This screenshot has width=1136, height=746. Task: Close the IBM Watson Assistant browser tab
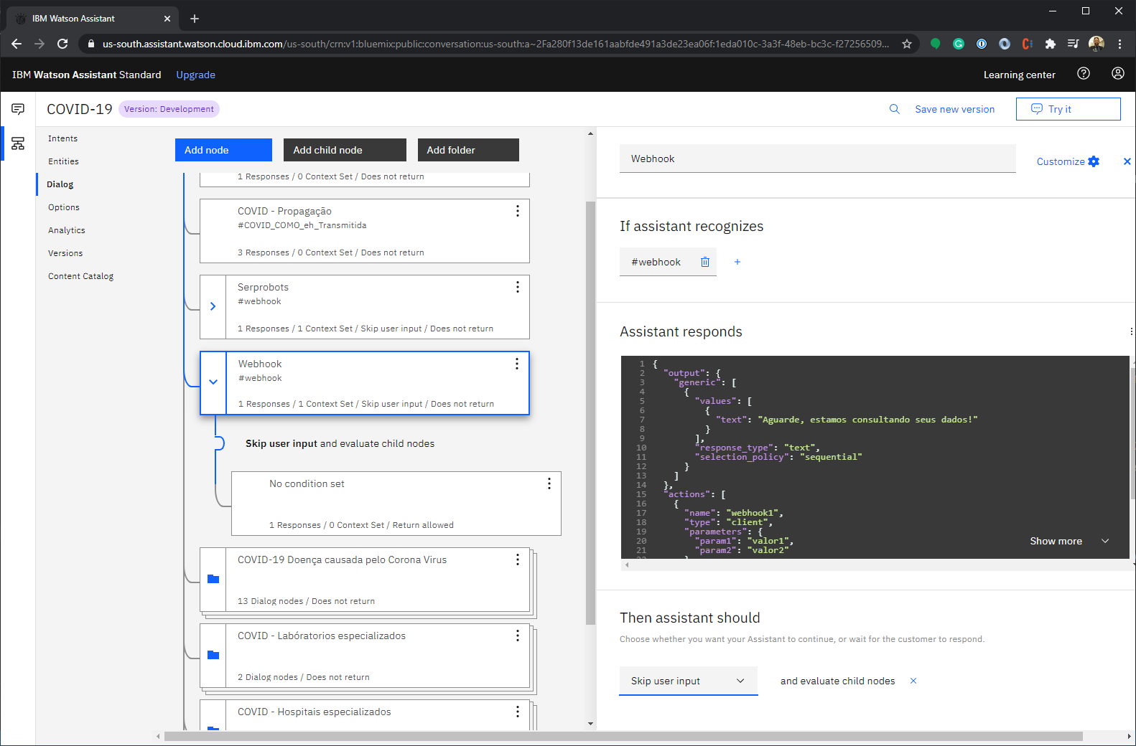(167, 19)
